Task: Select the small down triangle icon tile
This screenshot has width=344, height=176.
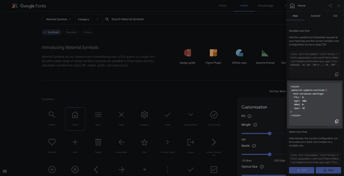Action: pos(144,170)
